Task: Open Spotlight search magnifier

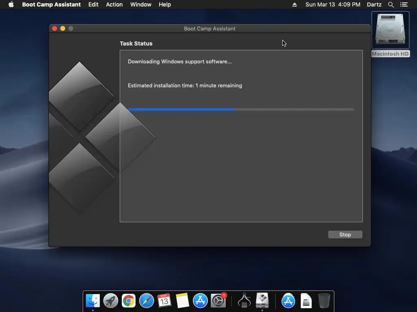Action: (391, 4)
